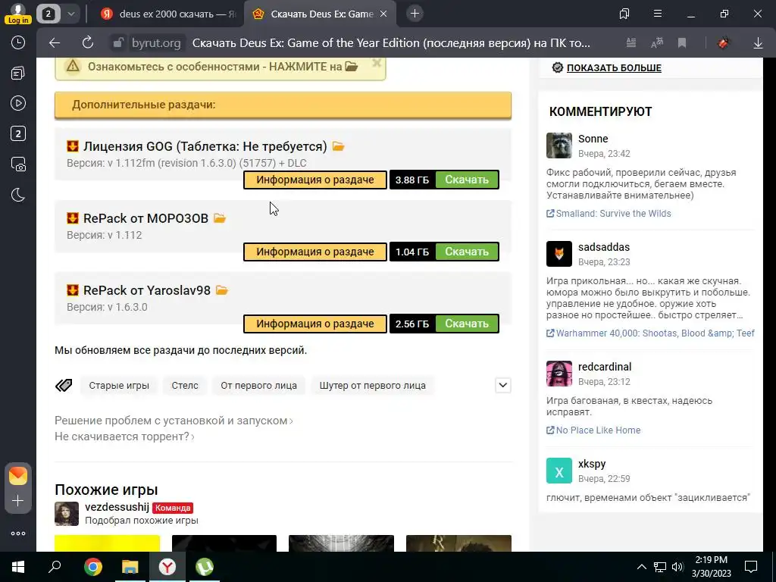Toggle night mode moon icon in sidebar

point(18,195)
